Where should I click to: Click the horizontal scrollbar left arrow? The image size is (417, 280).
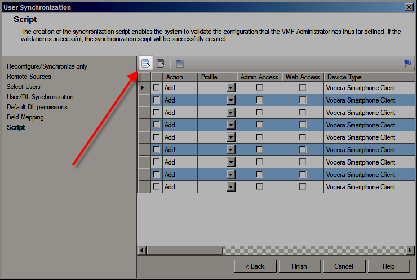(142, 250)
